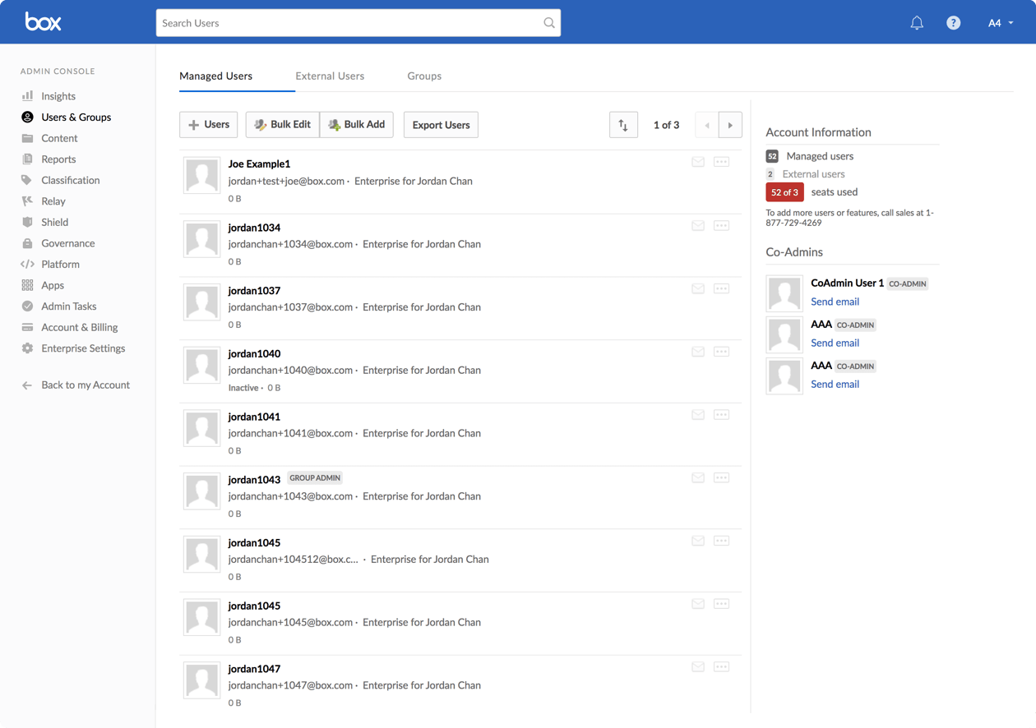The width and height of the screenshot is (1036, 728).
Task: Click the Managed users count row
Action: click(x=810, y=156)
